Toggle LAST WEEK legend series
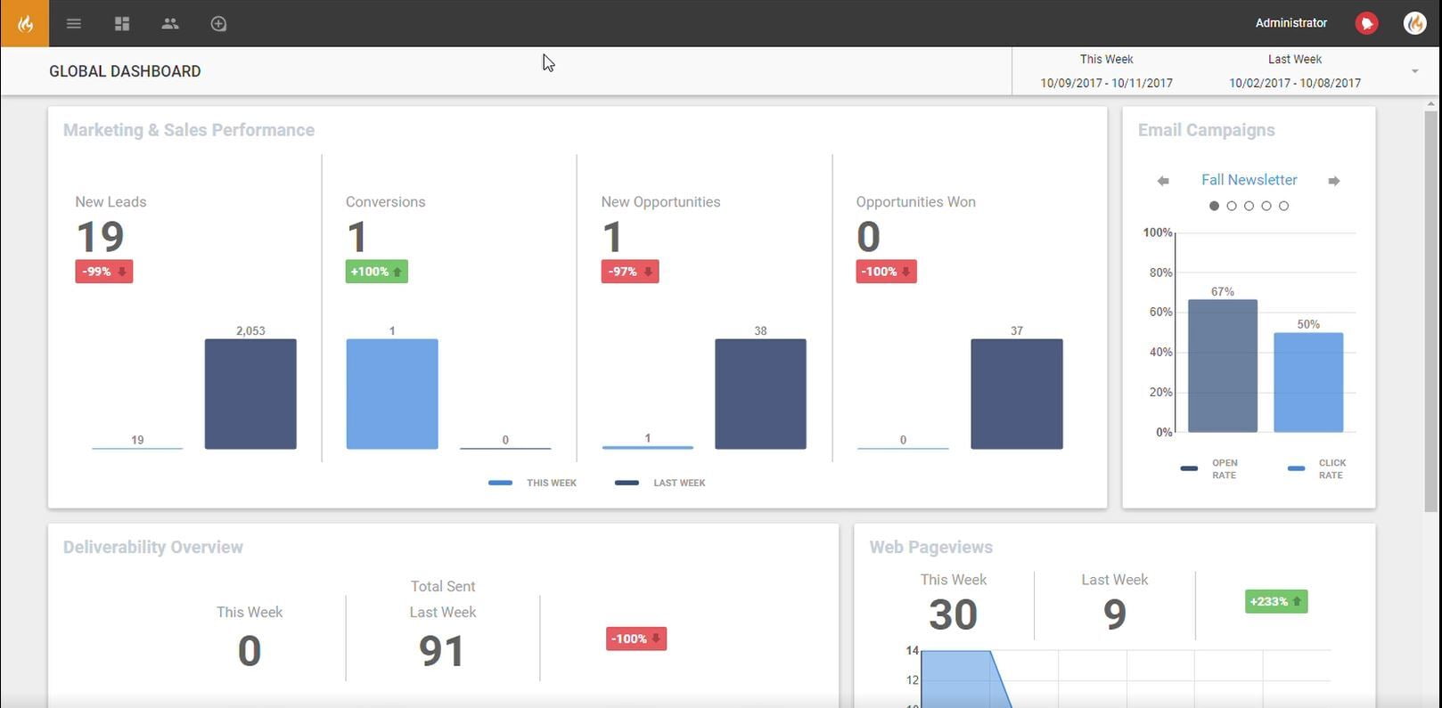1442x708 pixels. (660, 483)
